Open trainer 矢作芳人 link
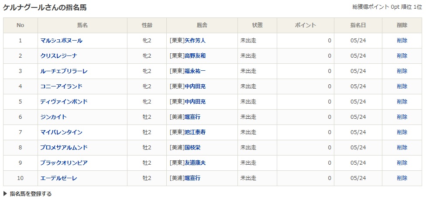This screenshot has height=197, width=426. coord(195,41)
